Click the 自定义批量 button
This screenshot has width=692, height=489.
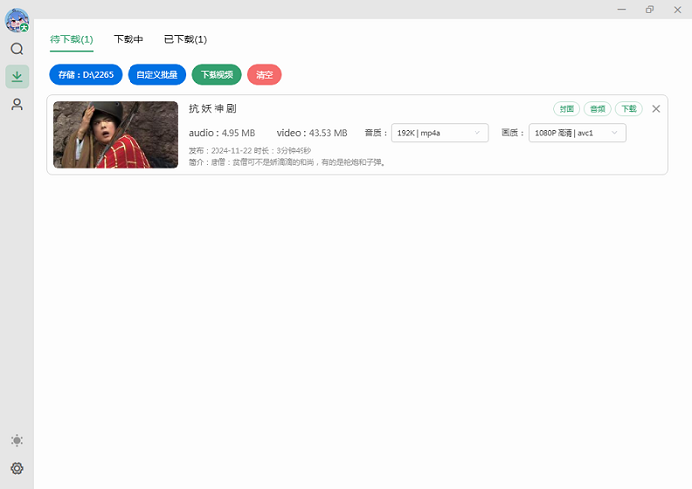pos(157,74)
